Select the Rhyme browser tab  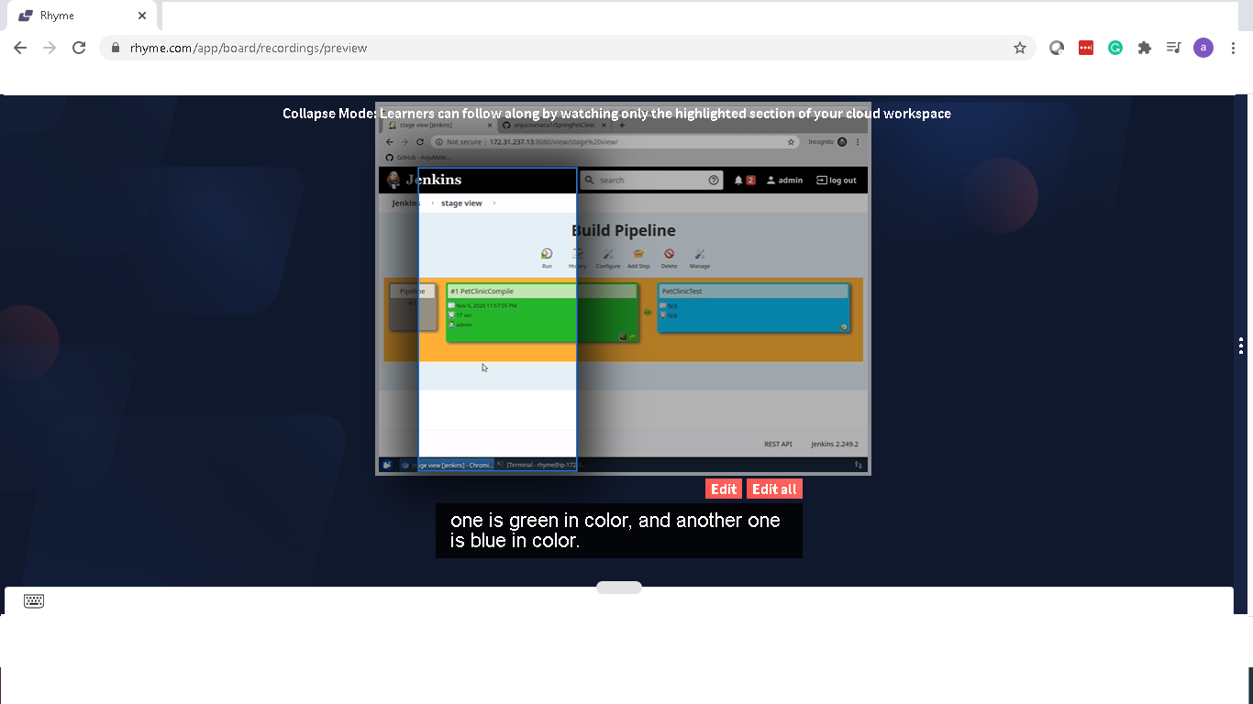(x=81, y=16)
